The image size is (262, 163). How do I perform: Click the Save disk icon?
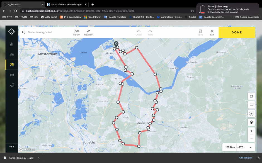200,32
